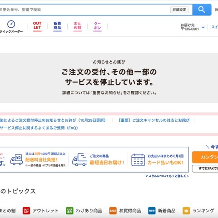Click the orange カンタン registration button
The height and width of the screenshot is (218, 218).
tap(205, 157)
